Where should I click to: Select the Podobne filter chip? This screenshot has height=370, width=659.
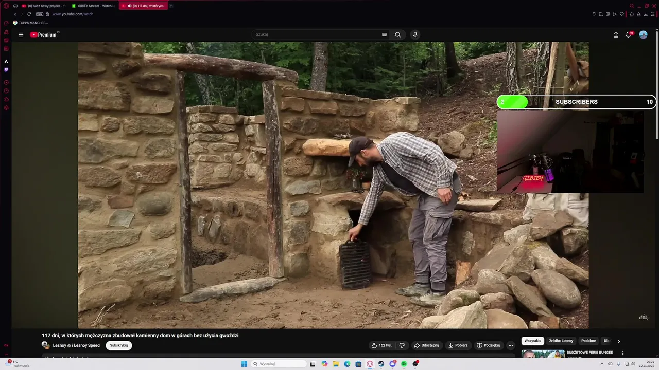coord(588,341)
